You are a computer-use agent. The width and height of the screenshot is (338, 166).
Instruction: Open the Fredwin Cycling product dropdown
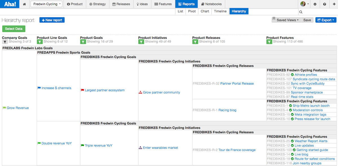(47, 4)
